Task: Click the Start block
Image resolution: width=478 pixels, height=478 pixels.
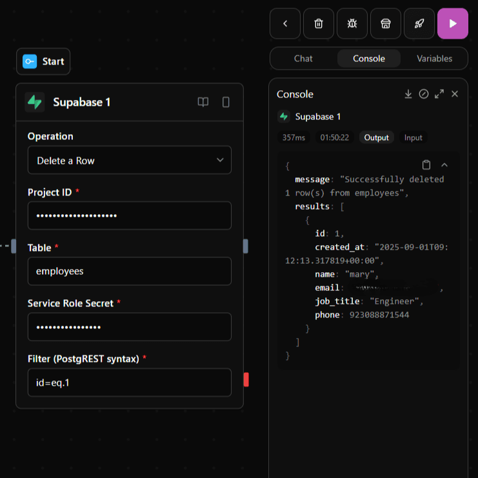Action: click(x=43, y=61)
